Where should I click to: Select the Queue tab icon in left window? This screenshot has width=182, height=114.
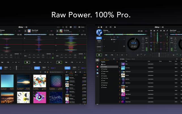point(71,72)
